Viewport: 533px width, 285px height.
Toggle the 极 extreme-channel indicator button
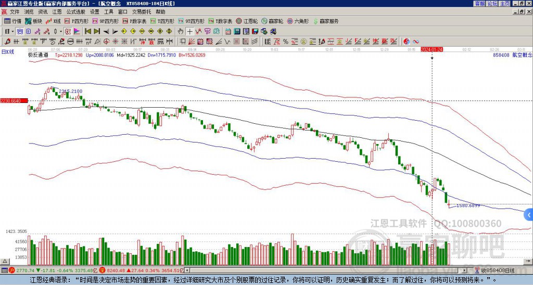click(x=68, y=31)
